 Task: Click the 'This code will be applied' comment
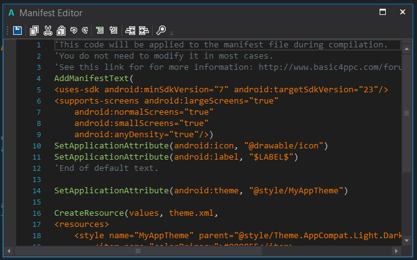point(221,45)
